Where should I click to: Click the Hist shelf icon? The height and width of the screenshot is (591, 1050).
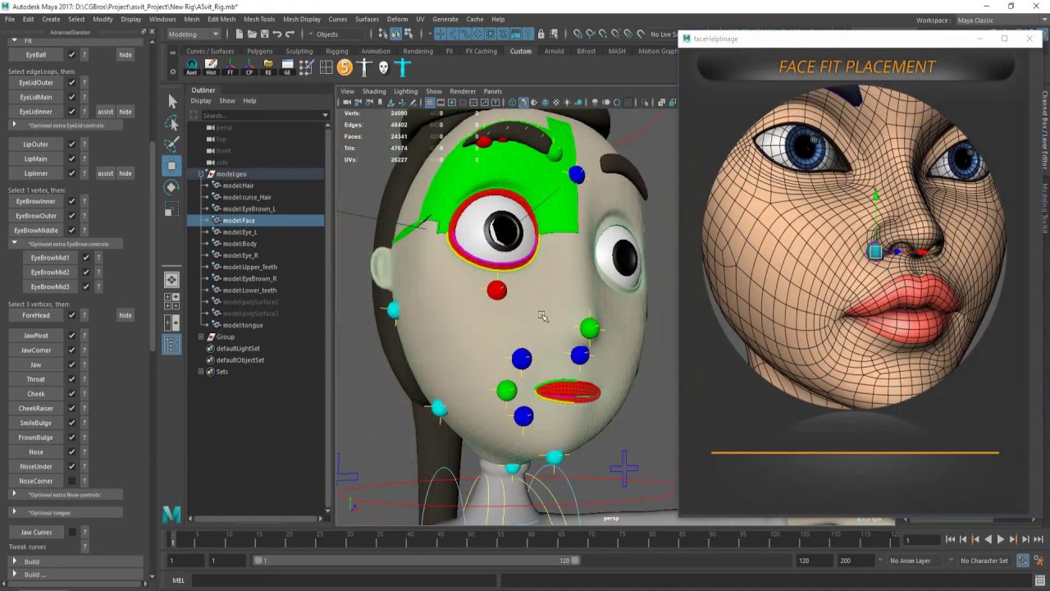(211, 67)
